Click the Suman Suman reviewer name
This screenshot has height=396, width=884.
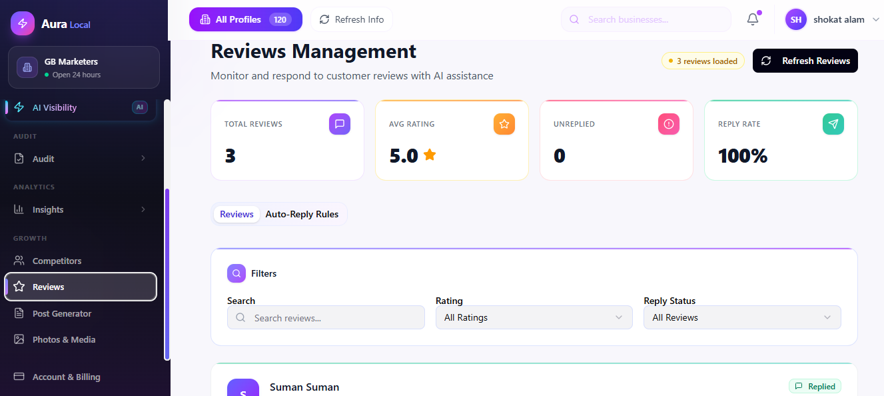304,387
